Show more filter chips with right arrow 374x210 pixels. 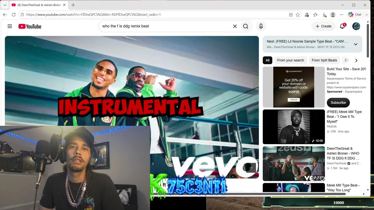[x=356, y=60]
